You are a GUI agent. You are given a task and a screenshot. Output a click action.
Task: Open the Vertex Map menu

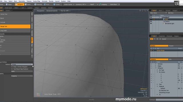pos(37,1)
